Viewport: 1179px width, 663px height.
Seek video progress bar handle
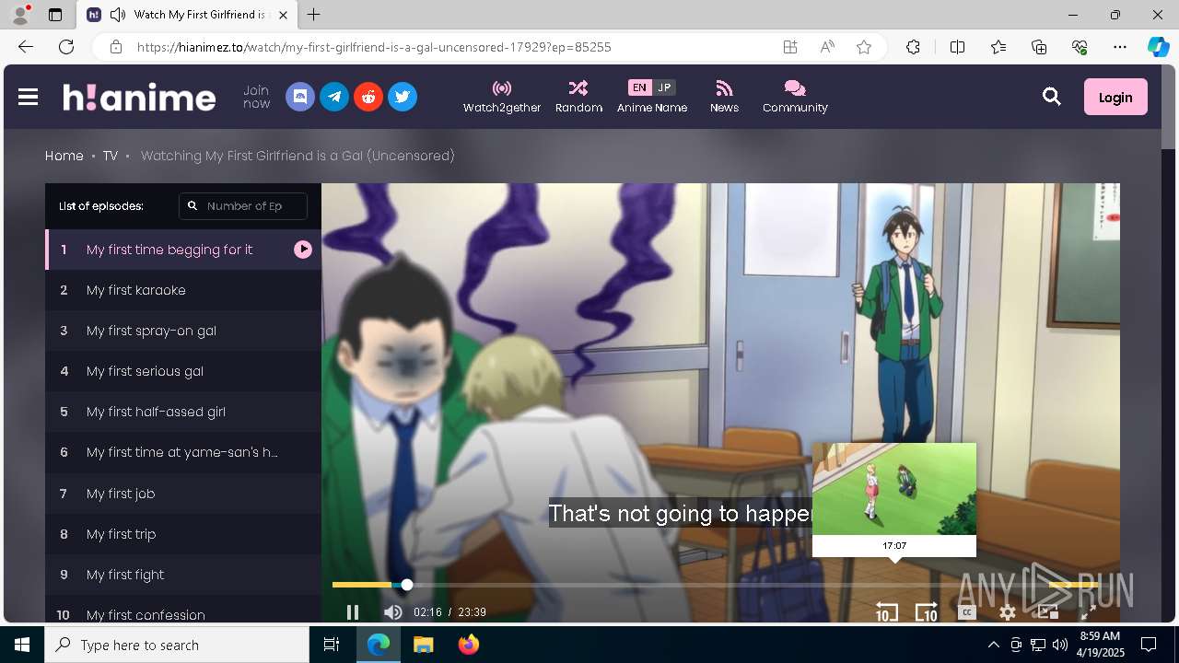(x=407, y=585)
